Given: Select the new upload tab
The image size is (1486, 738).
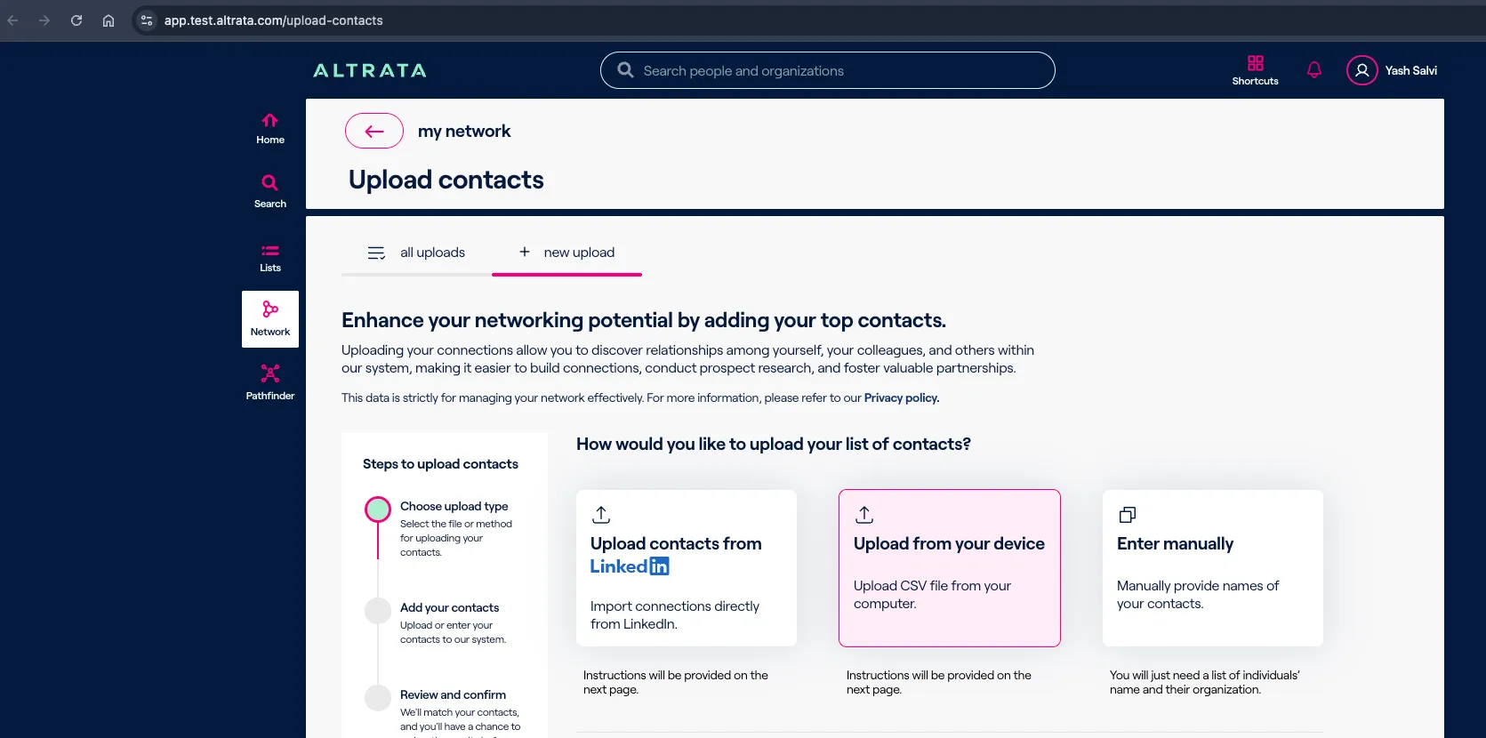Looking at the screenshot, I should 566,253.
